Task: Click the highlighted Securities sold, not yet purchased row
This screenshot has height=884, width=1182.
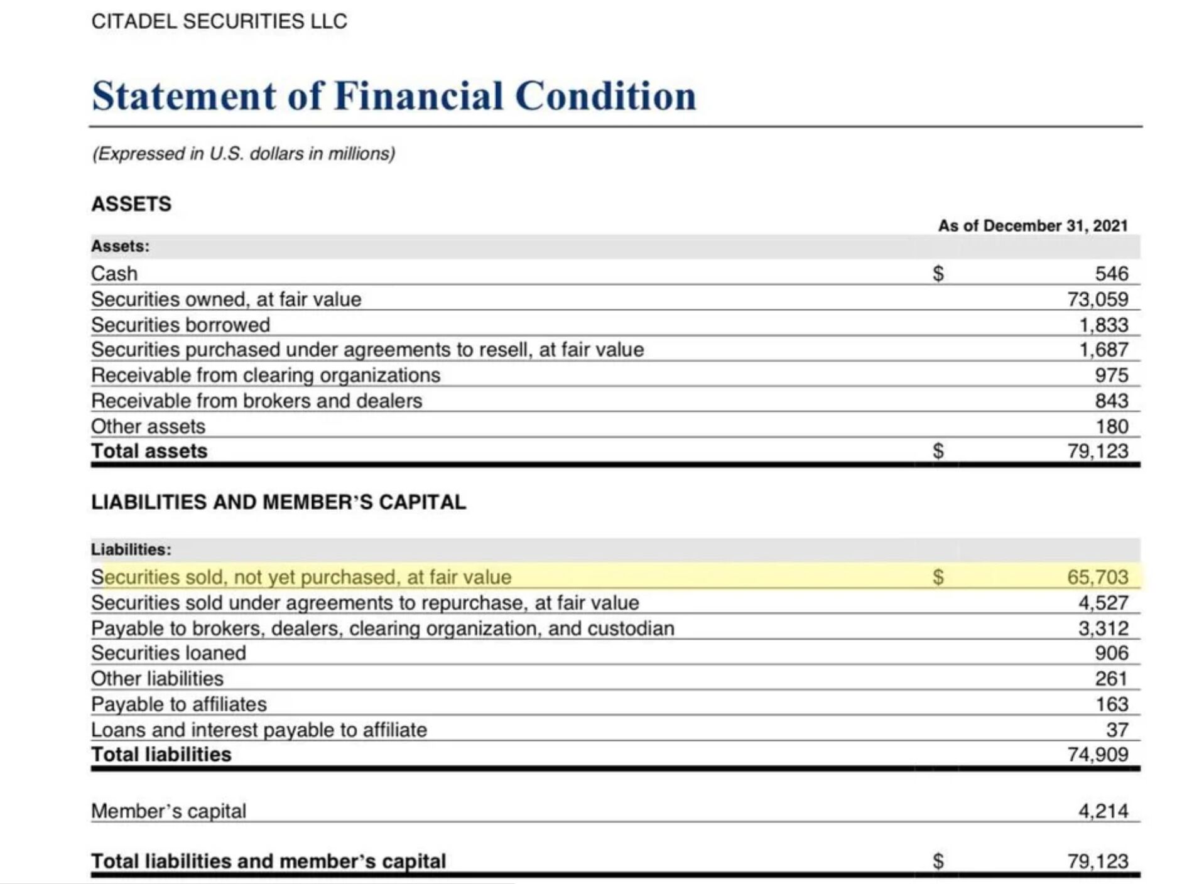Action: click(x=615, y=576)
